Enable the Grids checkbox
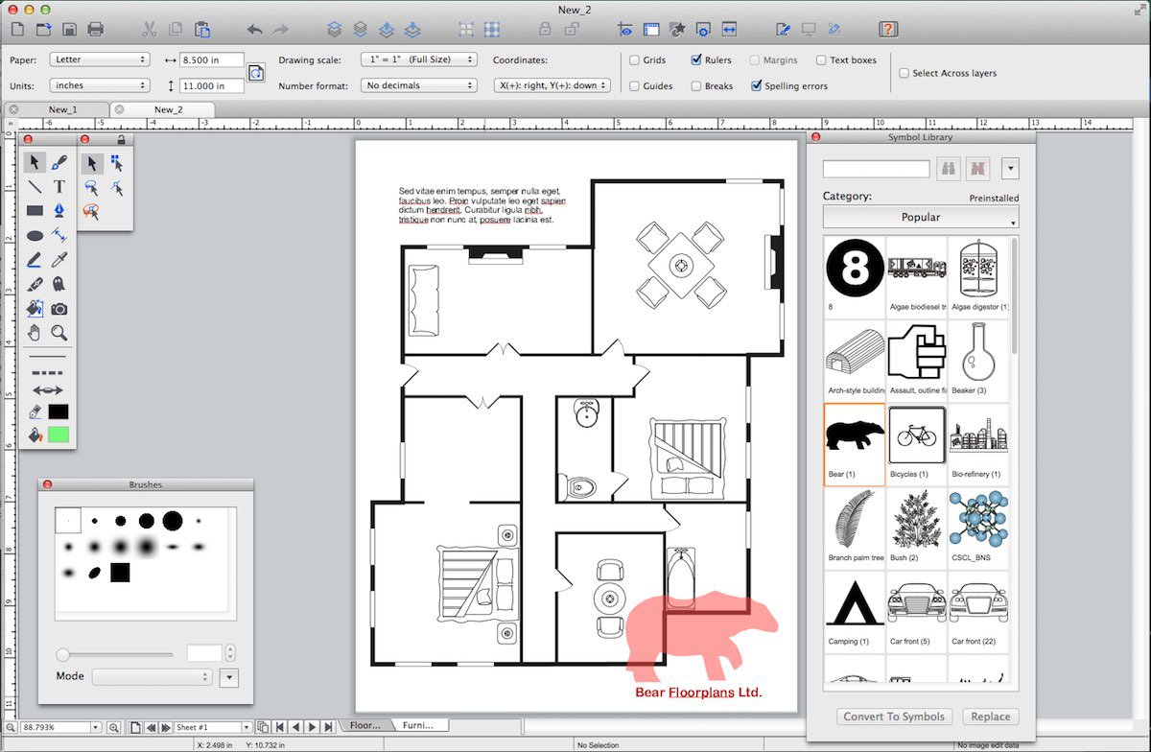 click(635, 60)
